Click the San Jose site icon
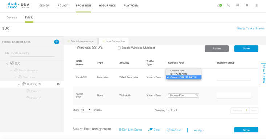 click(x=20, y=77)
